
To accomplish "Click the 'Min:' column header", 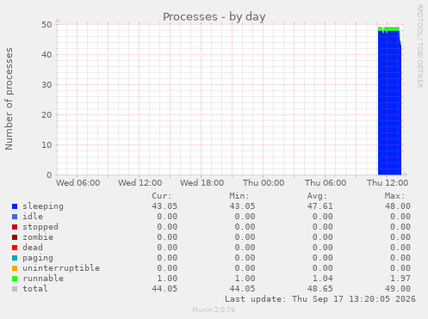I will tap(239, 196).
